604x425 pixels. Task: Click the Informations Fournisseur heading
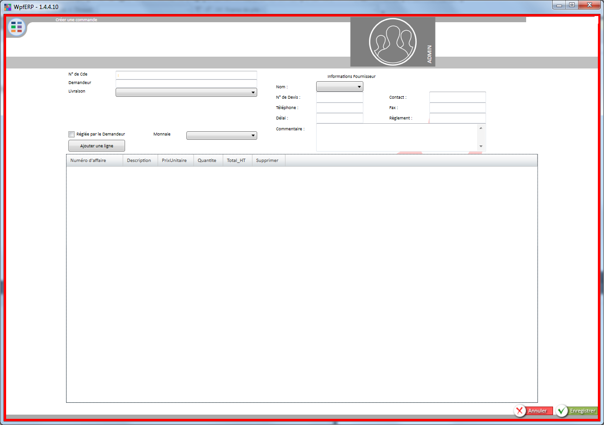tap(352, 76)
